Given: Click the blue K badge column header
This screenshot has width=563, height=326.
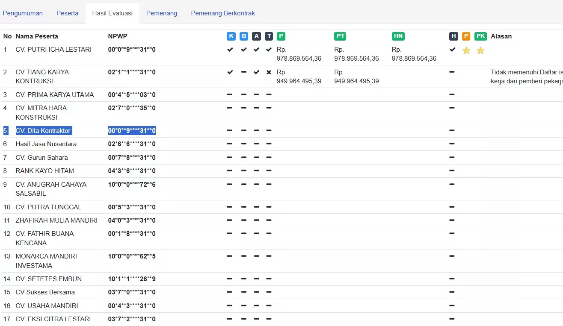Looking at the screenshot, I should point(231,36).
